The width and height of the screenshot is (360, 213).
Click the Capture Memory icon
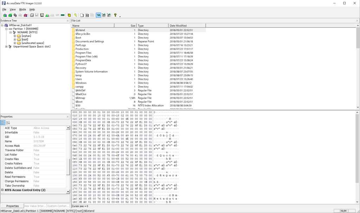click(63, 15)
